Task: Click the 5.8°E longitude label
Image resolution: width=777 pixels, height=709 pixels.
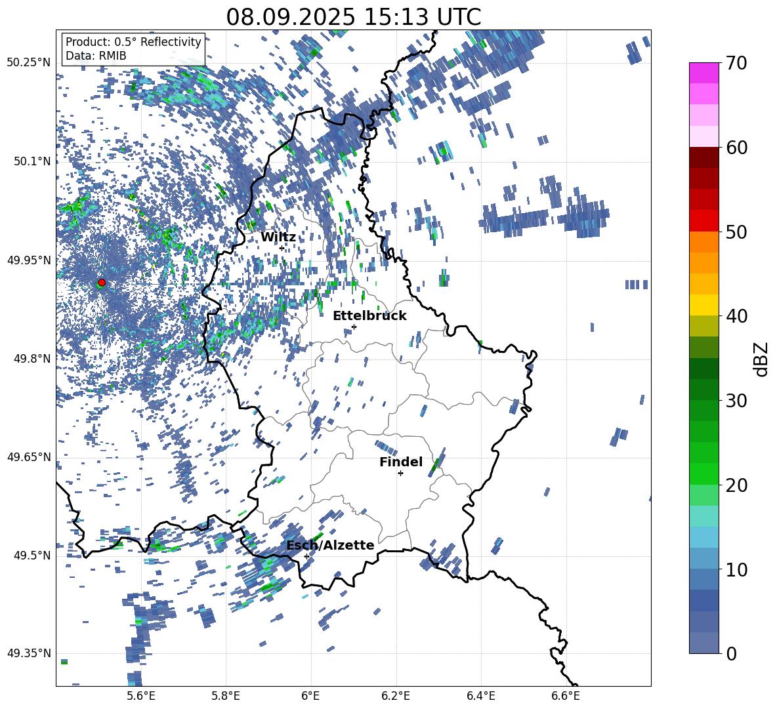Action: point(226,696)
